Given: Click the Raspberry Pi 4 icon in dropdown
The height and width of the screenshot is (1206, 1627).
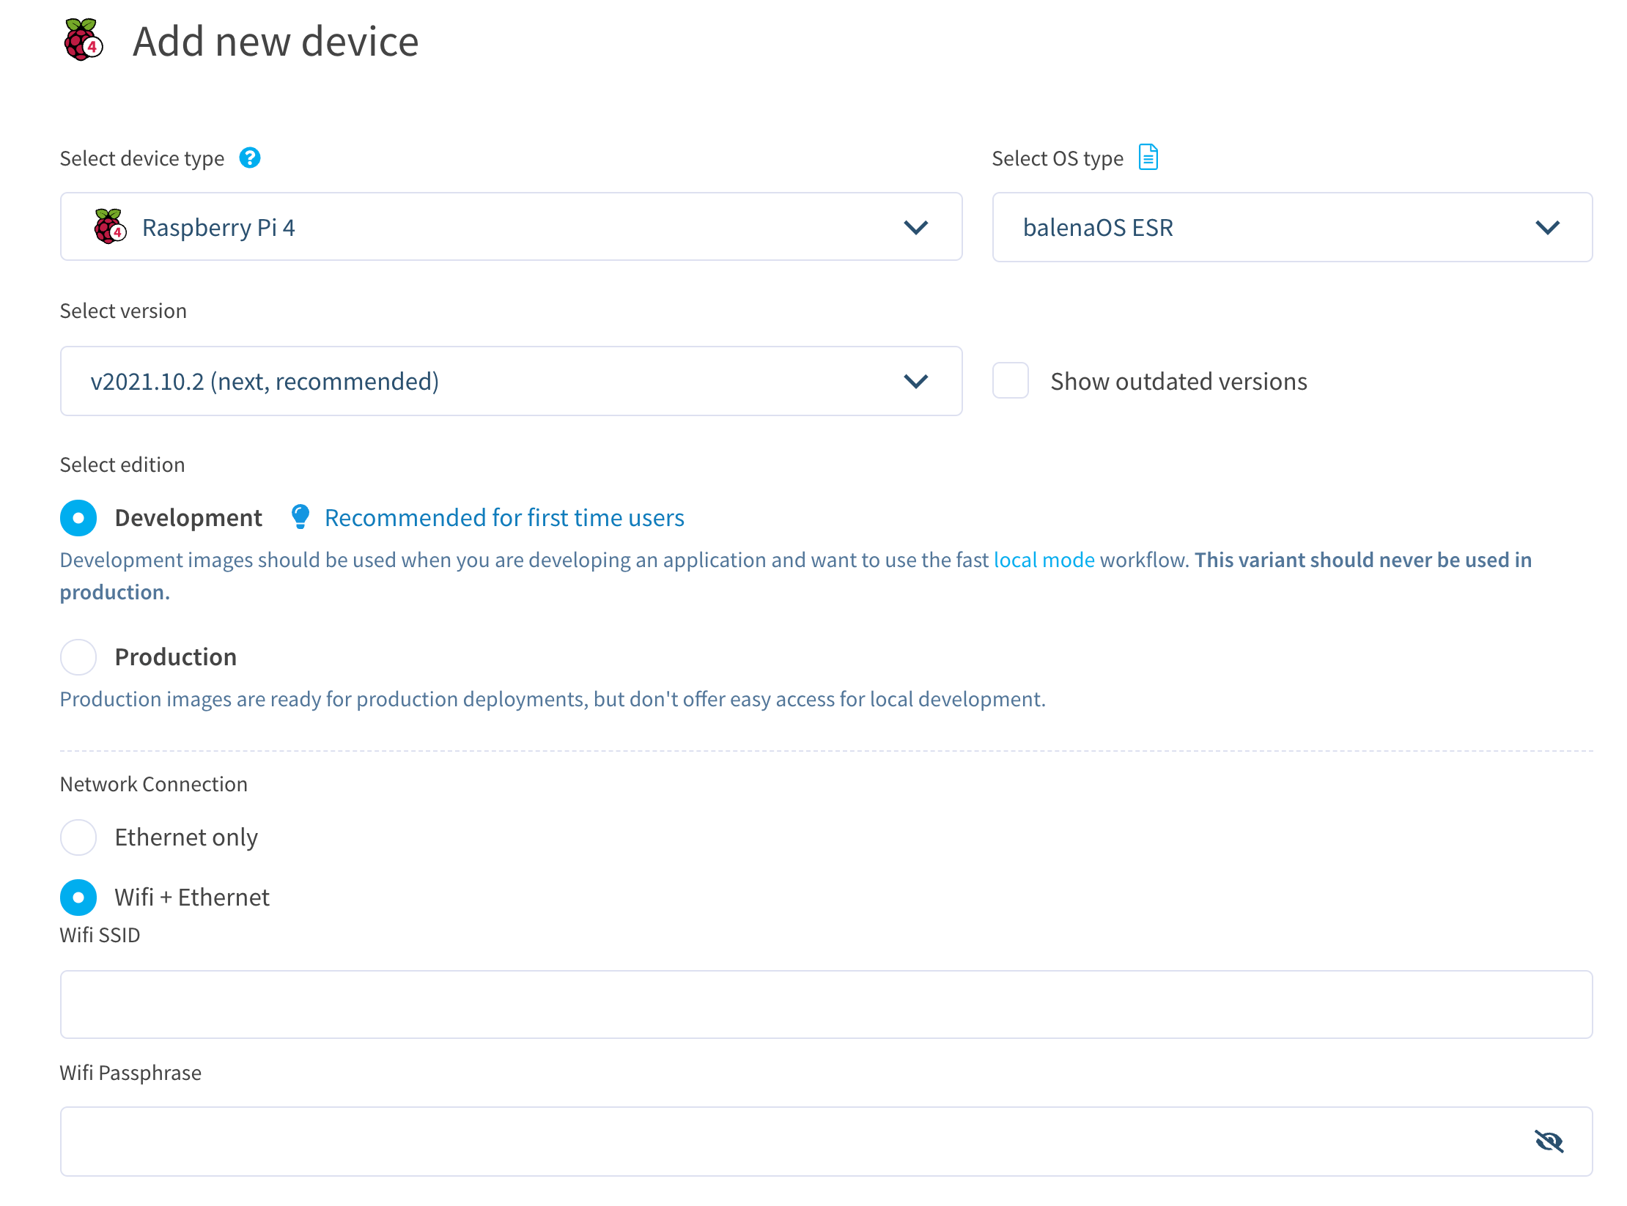Looking at the screenshot, I should click(110, 226).
